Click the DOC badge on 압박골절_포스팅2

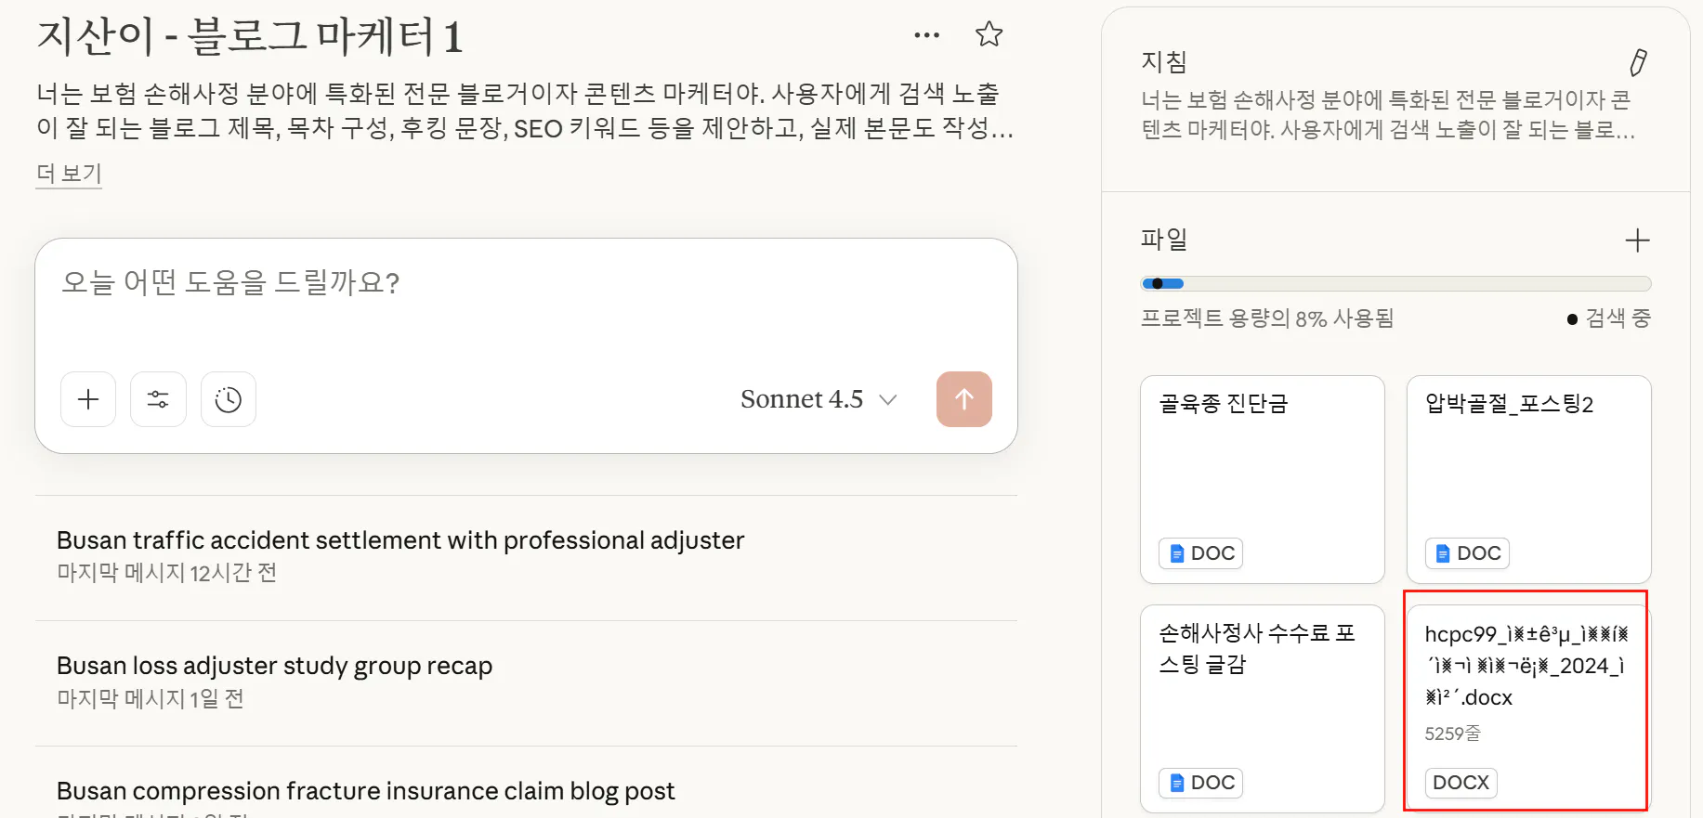pos(1467,552)
